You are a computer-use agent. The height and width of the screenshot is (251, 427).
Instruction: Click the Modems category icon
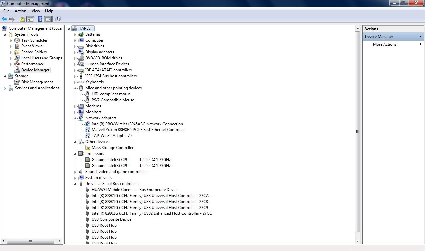[81, 106]
